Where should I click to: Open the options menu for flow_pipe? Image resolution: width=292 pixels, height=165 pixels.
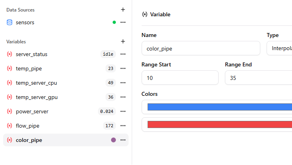(x=123, y=126)
